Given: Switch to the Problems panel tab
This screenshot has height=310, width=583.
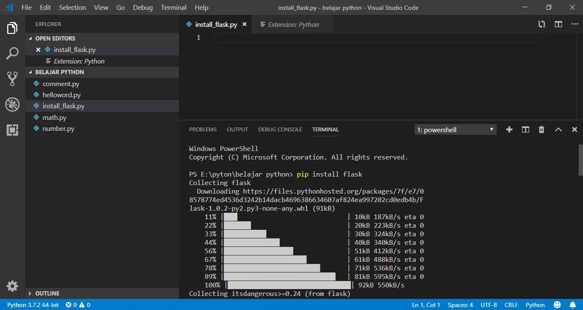Looking at the screenshot, I should click(203, 130).
